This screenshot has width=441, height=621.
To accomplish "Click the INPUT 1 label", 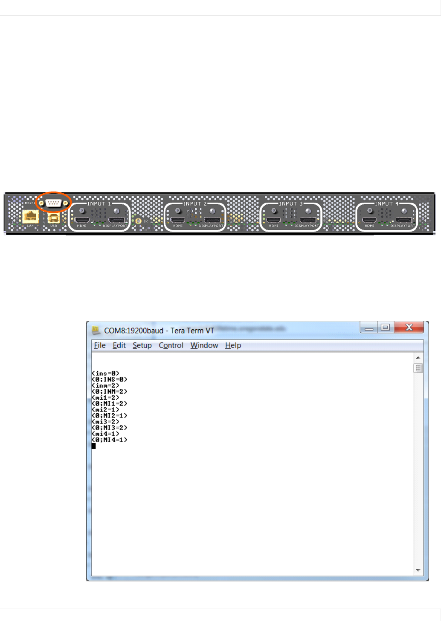I will pyautogui.click(x=99, y=204).
